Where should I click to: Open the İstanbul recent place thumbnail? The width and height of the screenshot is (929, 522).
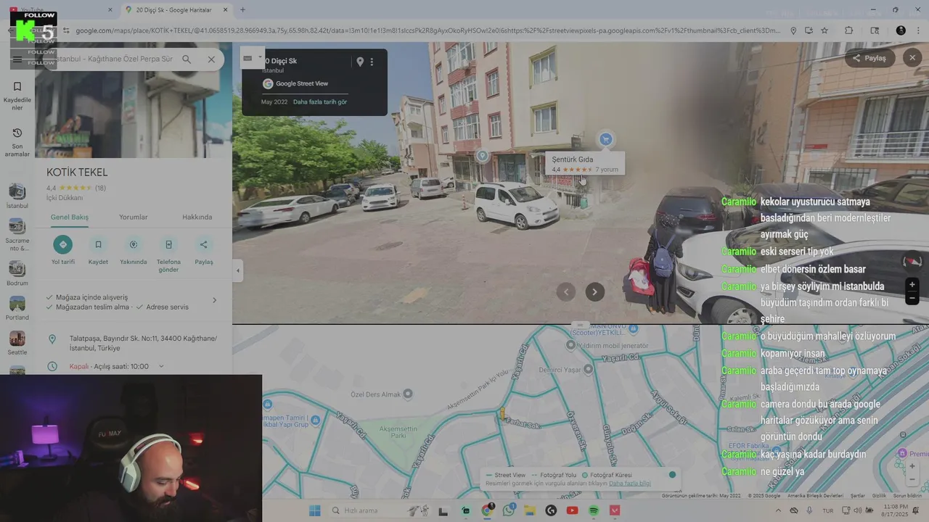(x=17, y=191)
